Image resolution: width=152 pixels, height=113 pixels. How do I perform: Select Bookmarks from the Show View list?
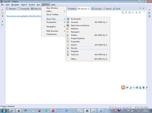coord(88,19)
